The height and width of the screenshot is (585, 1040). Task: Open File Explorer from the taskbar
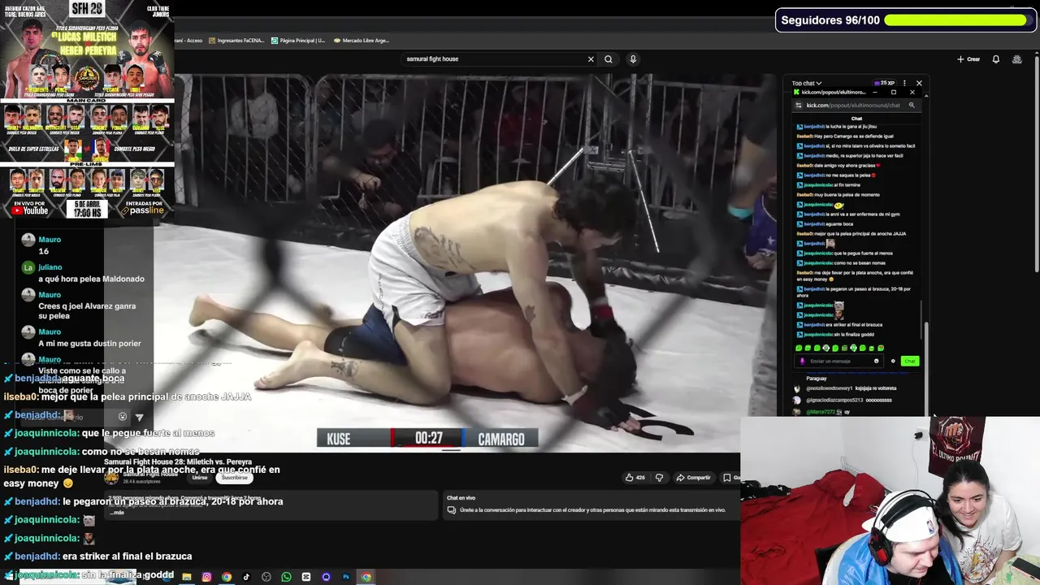pos(187,577)
